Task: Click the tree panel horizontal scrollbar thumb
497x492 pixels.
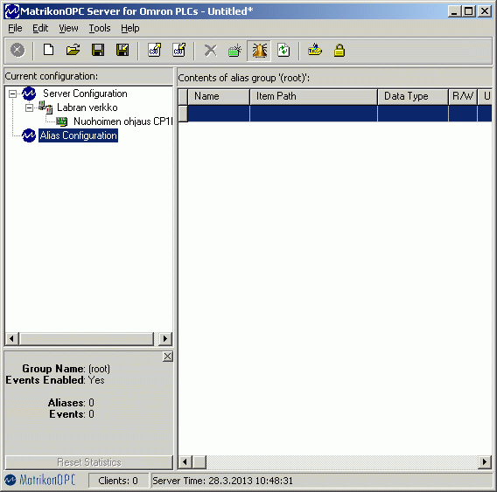Action: 87,338
